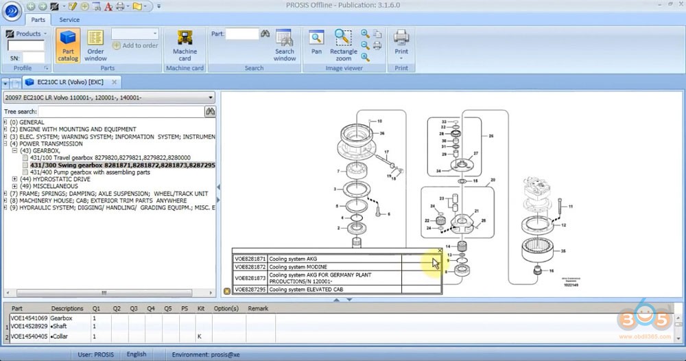Open the Order window
The width and height of the screenshot is (686, 361).
pos(95,45)
